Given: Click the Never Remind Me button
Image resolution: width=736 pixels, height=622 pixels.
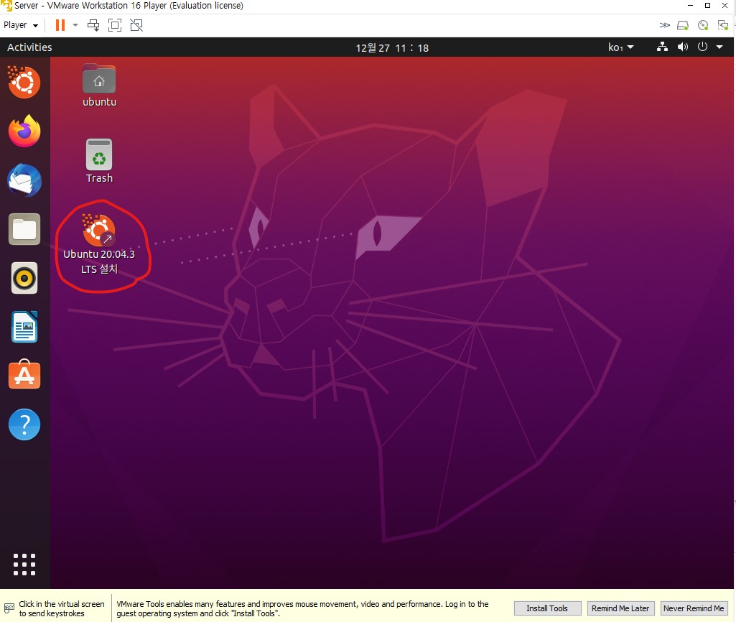Looking at the screenshot, I should coord(694,608).
